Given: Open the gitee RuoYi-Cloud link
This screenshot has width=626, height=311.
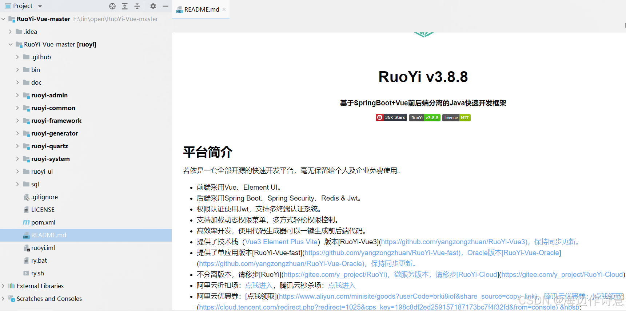Looking at the screenshot, I should pos(562,275).
